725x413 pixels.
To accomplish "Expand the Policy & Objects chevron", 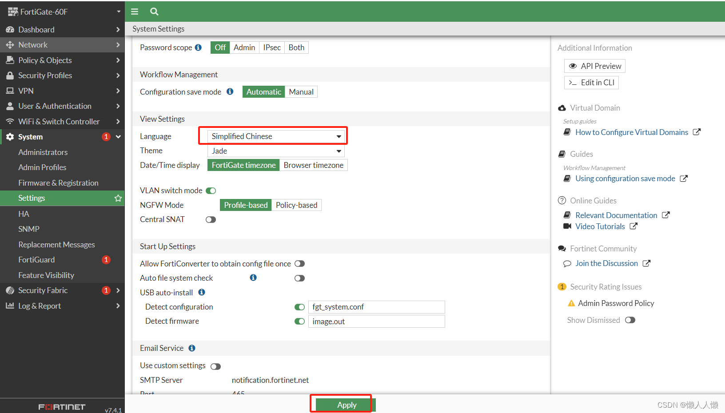I will coord(118,60).
